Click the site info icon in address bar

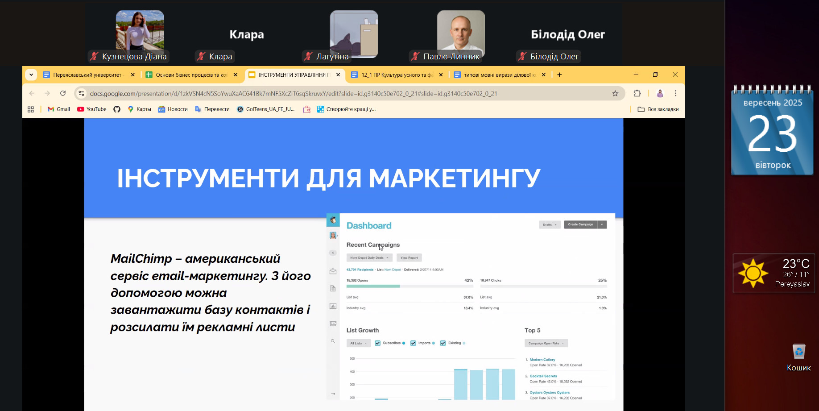click(81, 93)
